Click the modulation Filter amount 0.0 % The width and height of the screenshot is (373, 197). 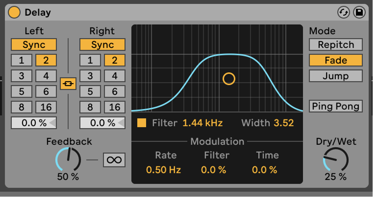(x=213, y=170)
